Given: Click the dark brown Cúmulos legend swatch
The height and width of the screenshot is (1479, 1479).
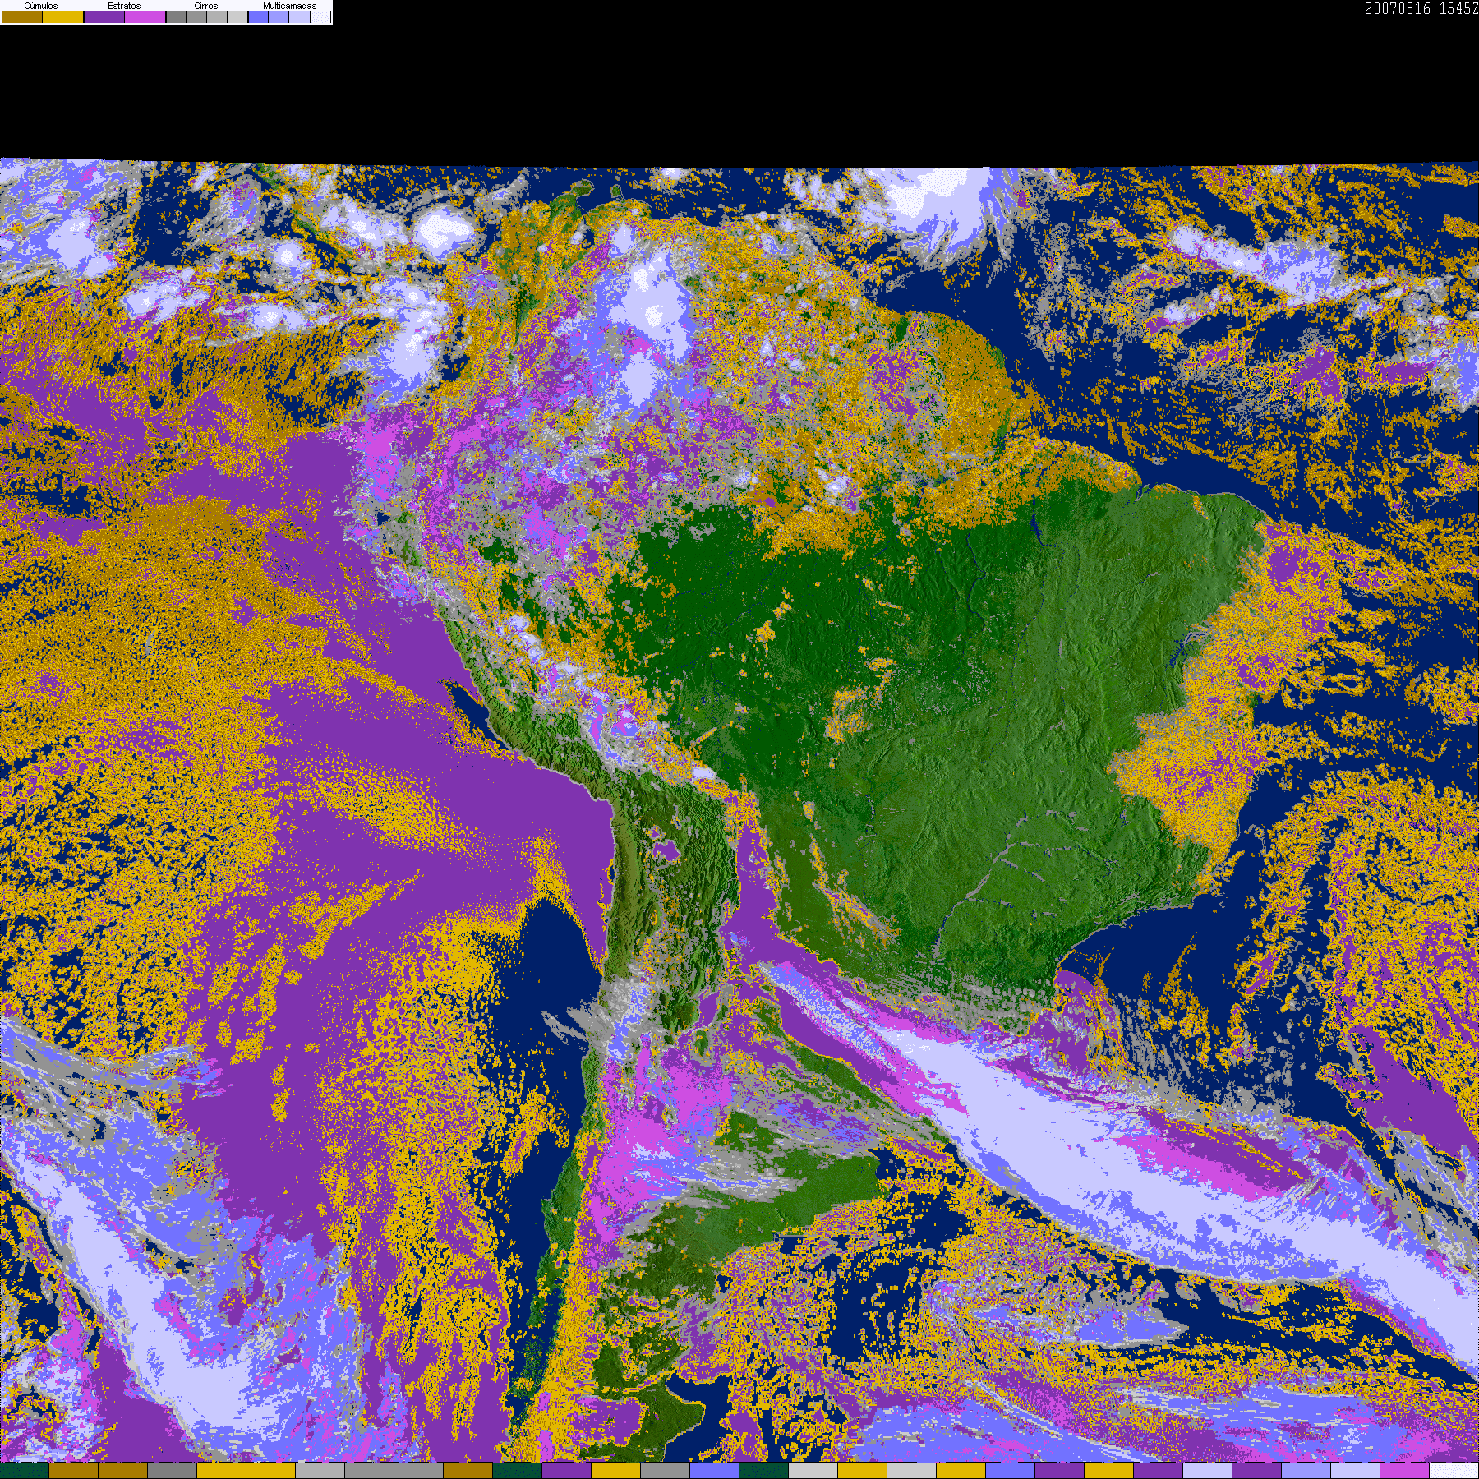Looking at the screenshot, I should [x=22, y=17].
